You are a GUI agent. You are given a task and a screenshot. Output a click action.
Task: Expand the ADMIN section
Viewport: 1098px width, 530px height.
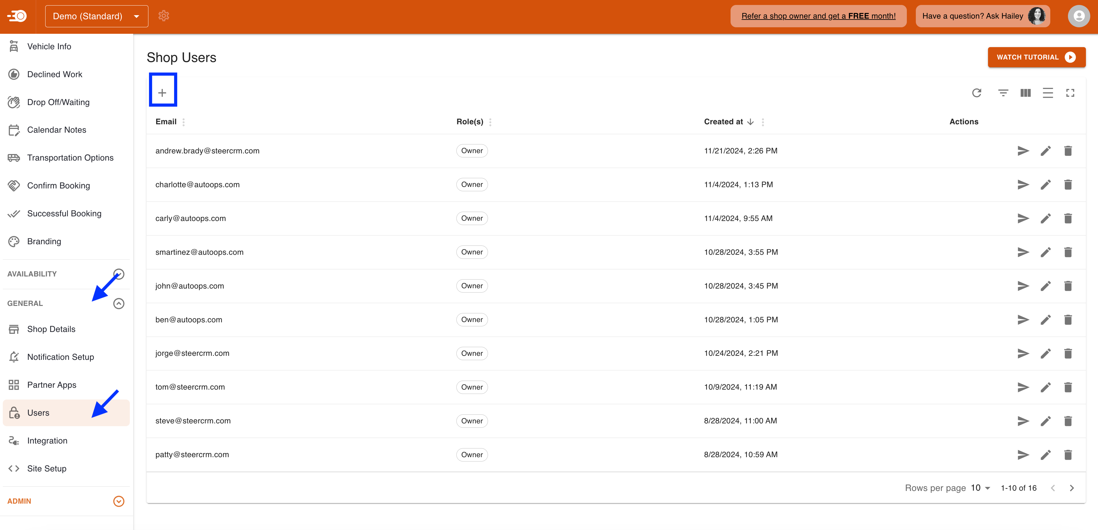[x=118, y=501]
